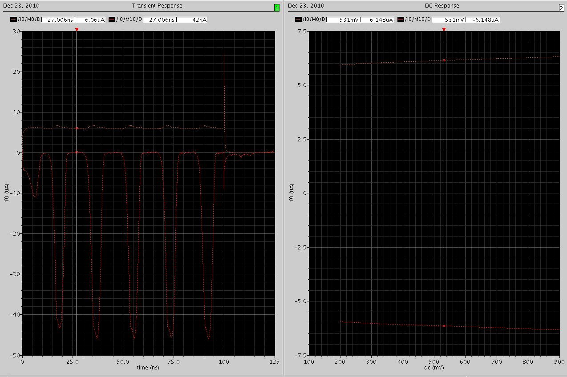Click the time (ns) axis label
The width and height of the screenshot is (567, 377).
pos(148,368)
